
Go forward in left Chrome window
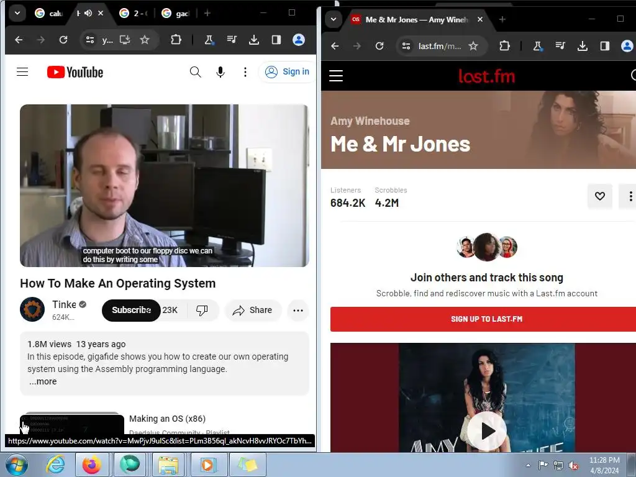click(x=40, y=40)
